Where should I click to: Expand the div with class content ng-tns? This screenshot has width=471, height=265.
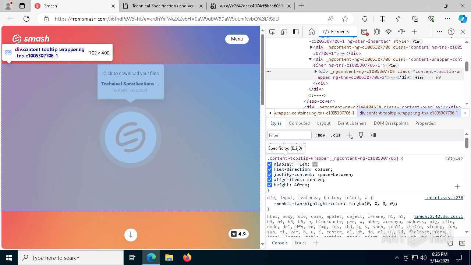(x=311, y=47)
